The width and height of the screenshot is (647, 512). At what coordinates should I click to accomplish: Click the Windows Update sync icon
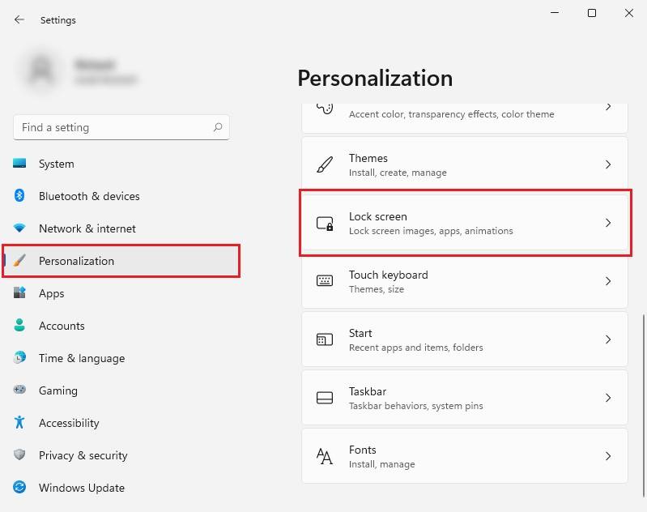tap(20, 488)
